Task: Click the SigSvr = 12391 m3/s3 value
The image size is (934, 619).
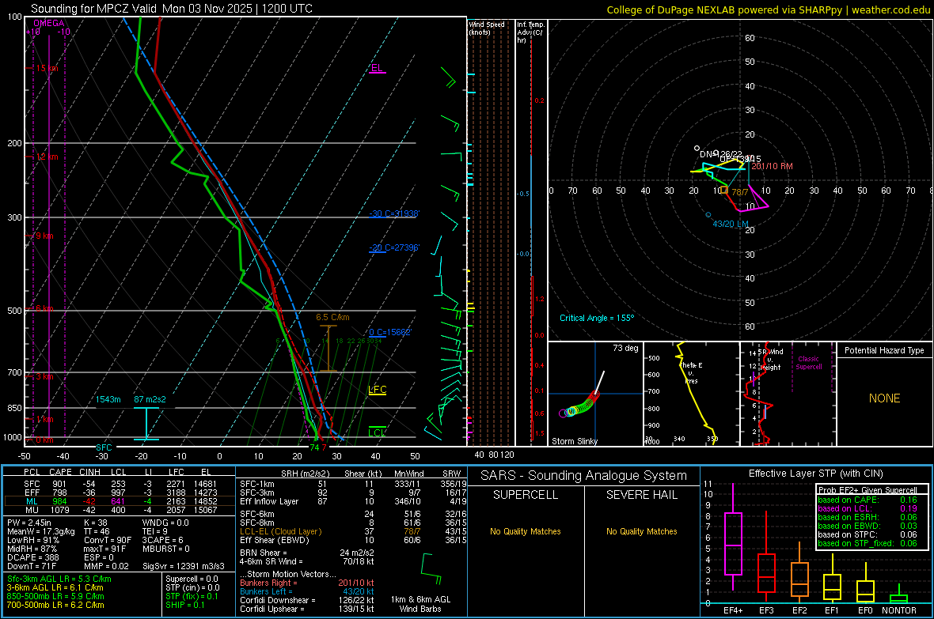Action: coord(184,566)
